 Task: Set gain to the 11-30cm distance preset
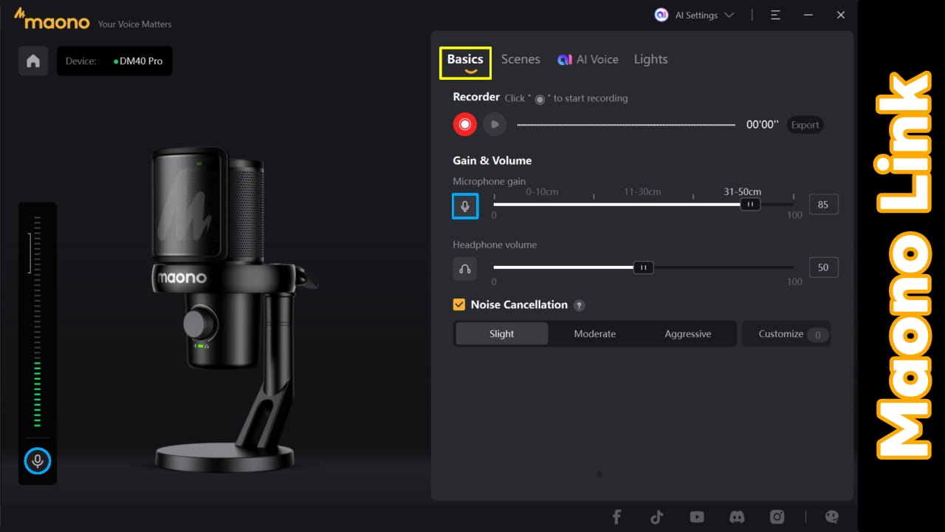(642, 191)
